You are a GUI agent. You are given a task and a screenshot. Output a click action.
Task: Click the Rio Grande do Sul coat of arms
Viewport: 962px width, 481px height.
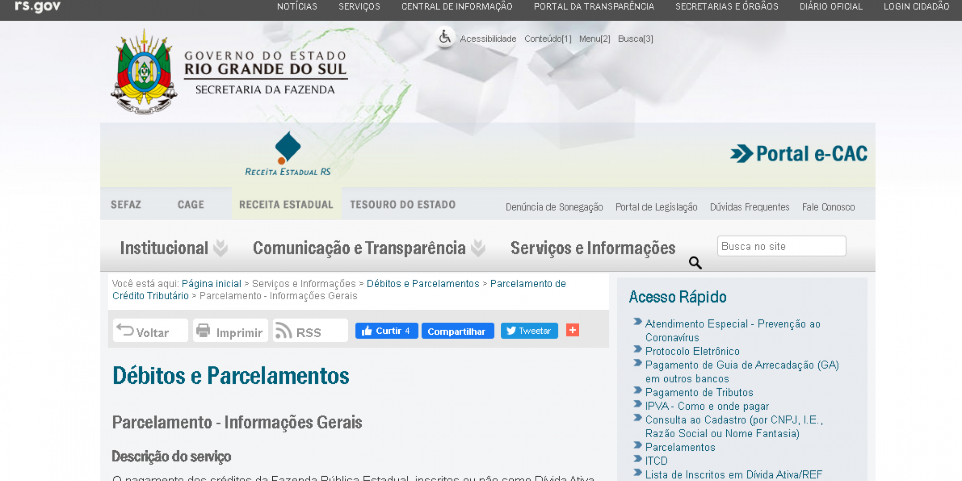click(144, 72)
